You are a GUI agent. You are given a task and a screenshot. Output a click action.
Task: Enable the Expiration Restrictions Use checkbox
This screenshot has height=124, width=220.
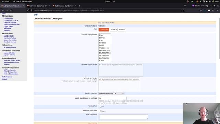point(101,111)
